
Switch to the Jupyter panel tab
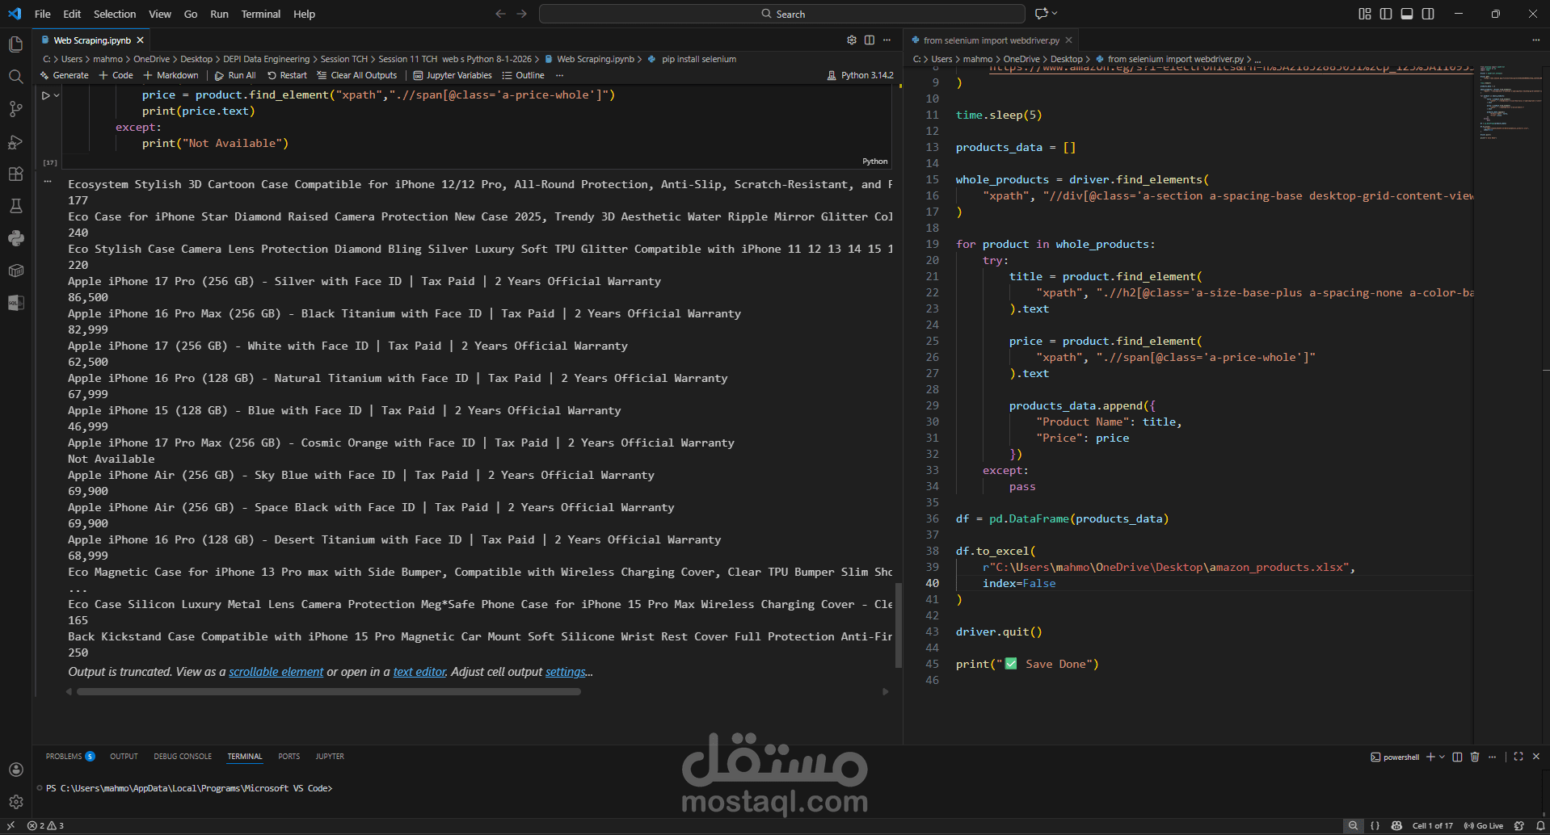pyautogui.click(x=330, y=757)
